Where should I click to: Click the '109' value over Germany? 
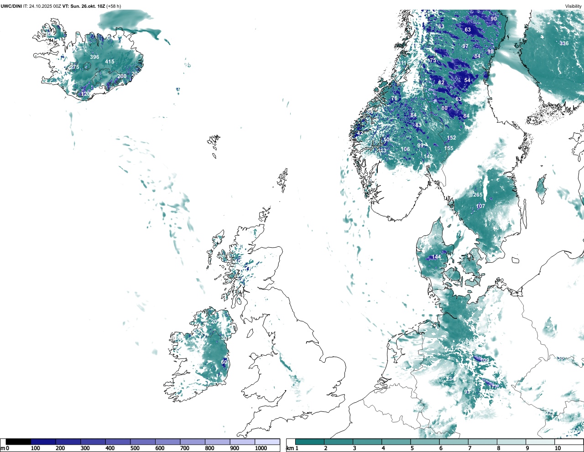[484, 360]
